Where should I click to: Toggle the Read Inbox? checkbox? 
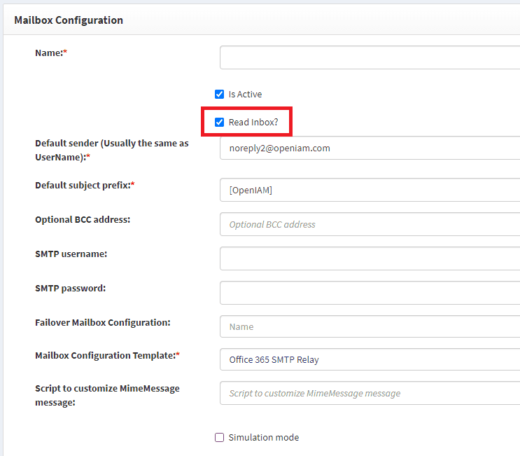(x=220, y=122)
